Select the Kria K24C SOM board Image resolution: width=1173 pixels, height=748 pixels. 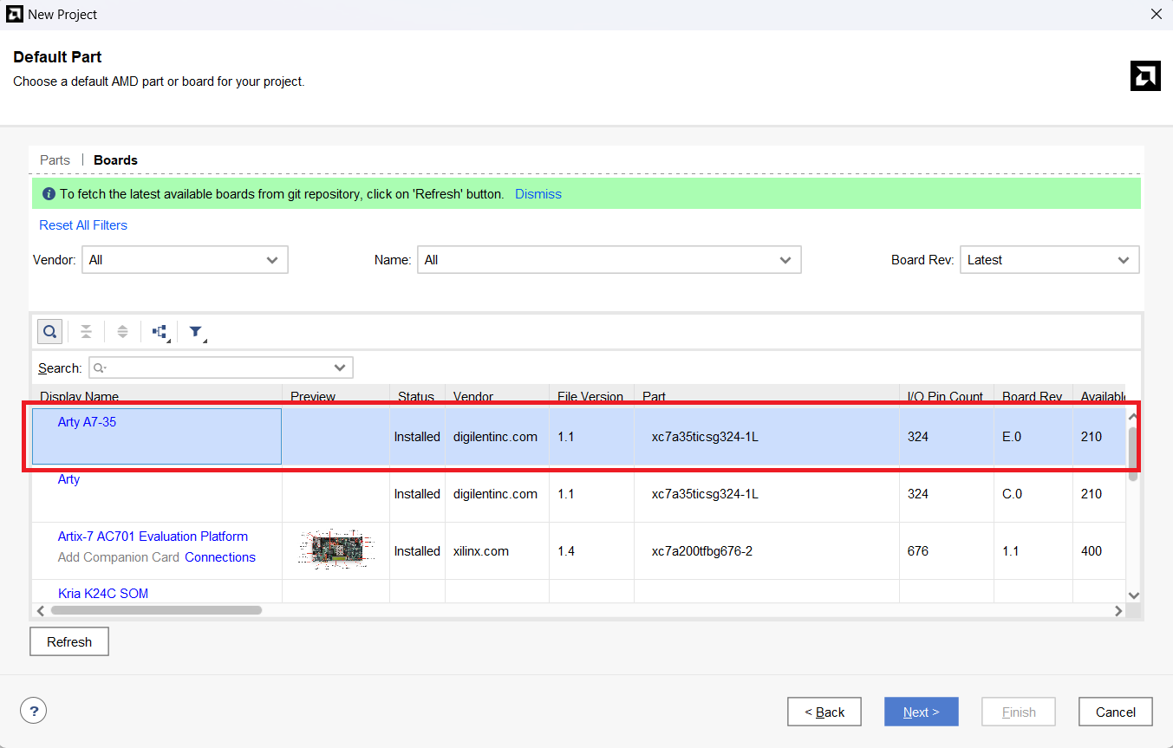103,594
